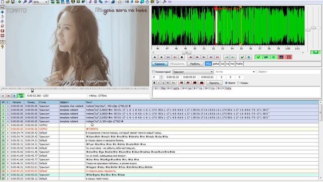Open a subtitles file from toolbar
Image resolution: width=323 pixels, height=182 pixels.
(8, 2)
